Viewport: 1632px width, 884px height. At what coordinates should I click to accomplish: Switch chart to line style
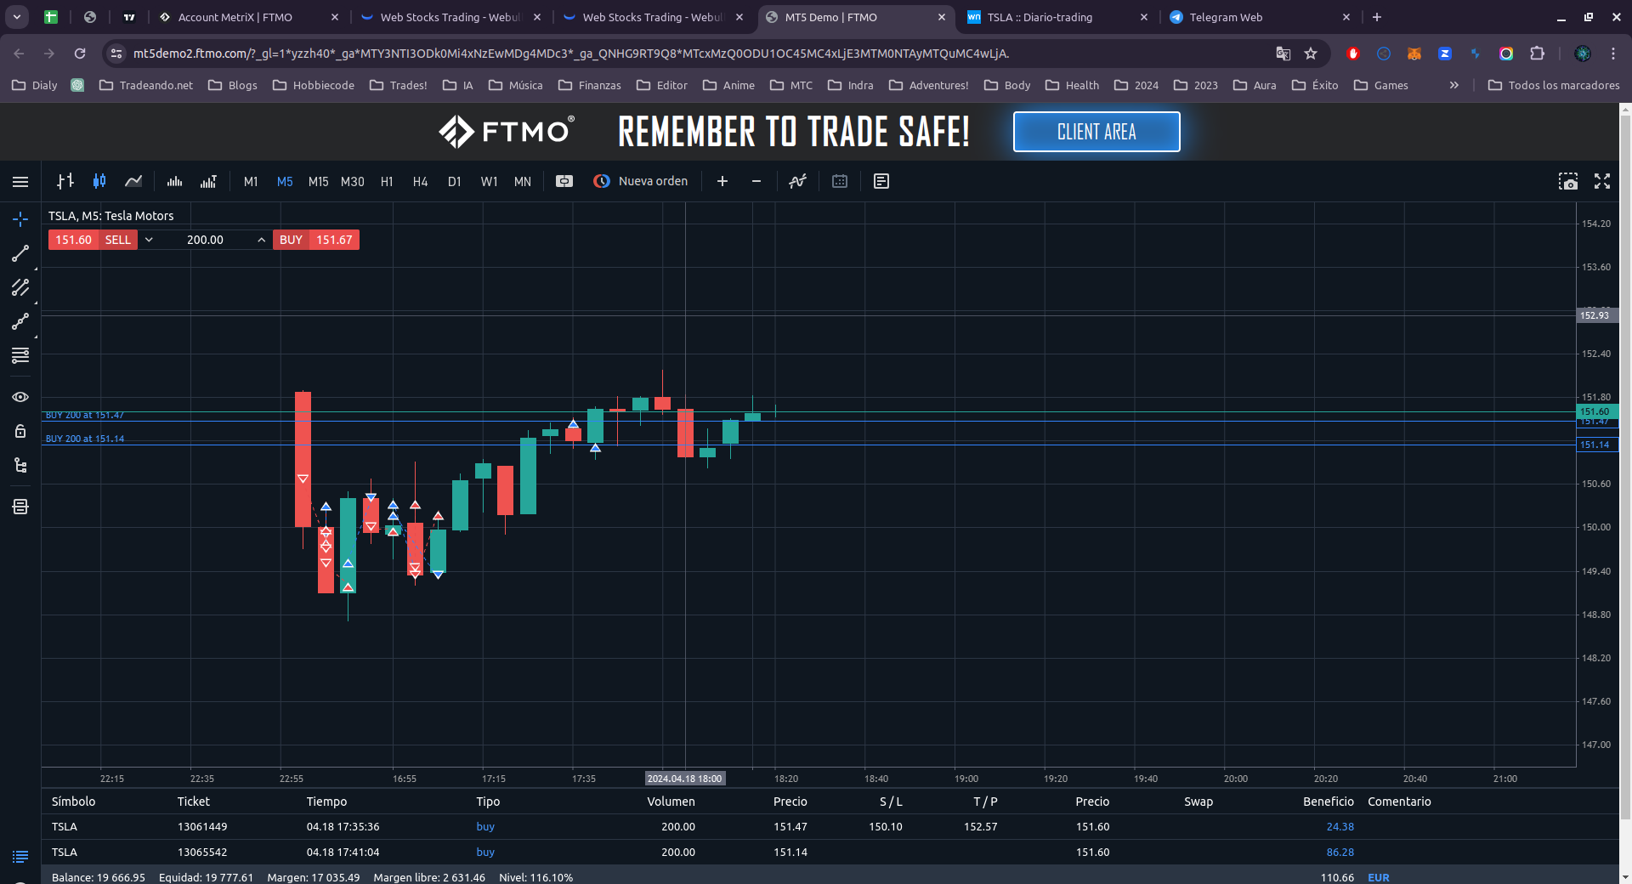[133, 181]
